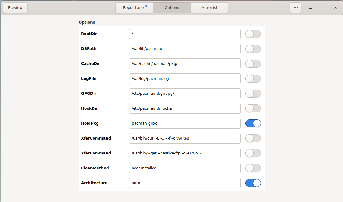Enable the wget XferCommand switch
This screenshot has height=202, width=343.
[x=253, y=153]
